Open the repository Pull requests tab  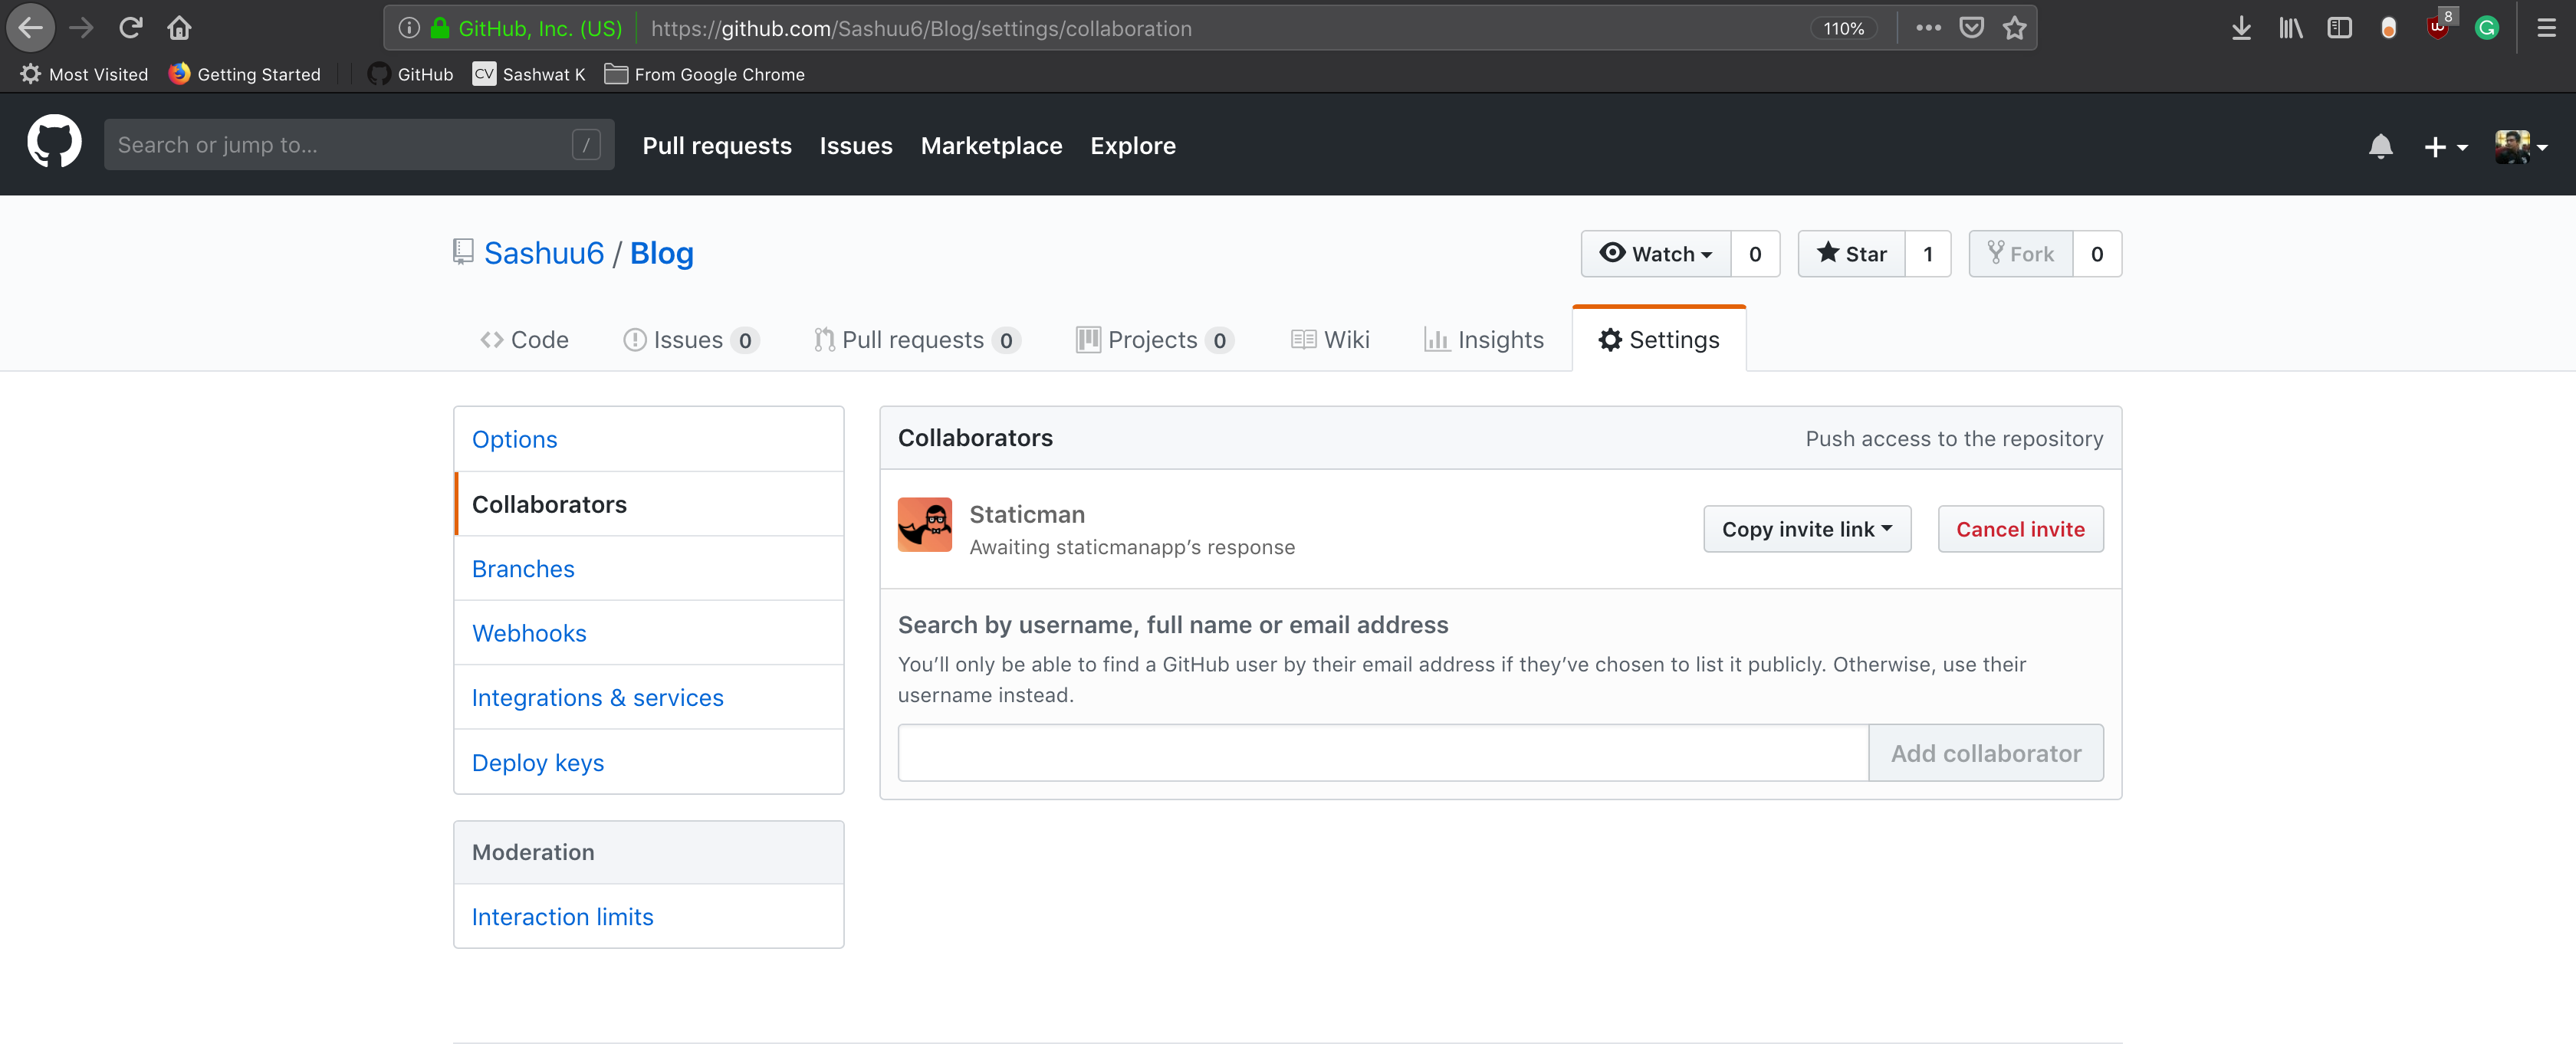pyautogui.click(x=917, y=340)
